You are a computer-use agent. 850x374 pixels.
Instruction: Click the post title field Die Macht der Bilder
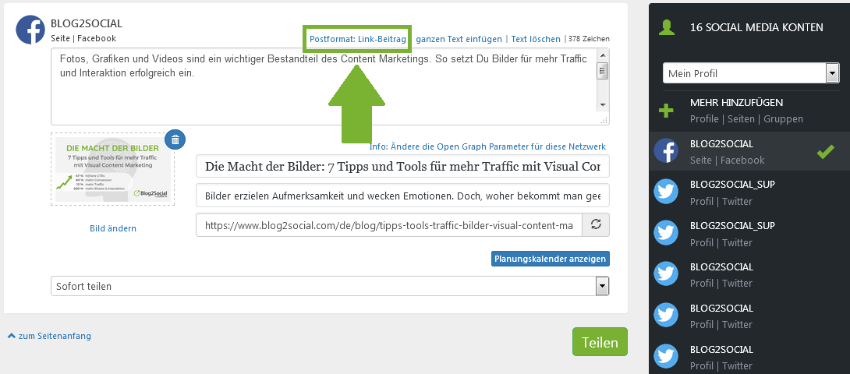pos(402,167)
